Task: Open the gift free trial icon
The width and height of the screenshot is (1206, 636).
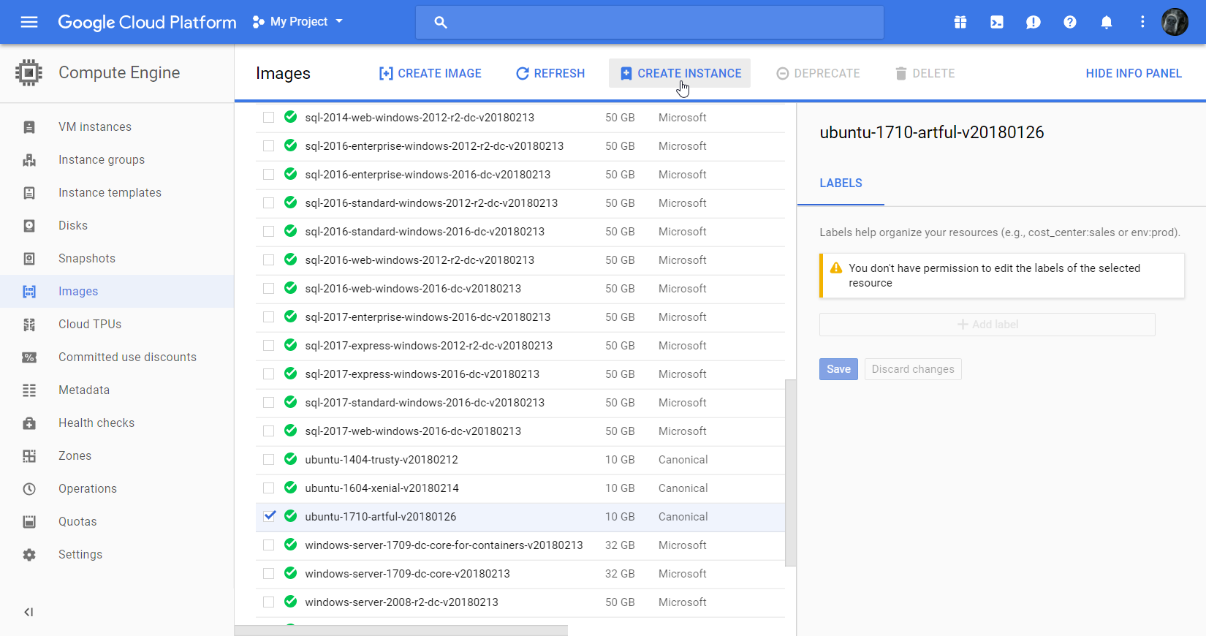Action: click(960, 22)
